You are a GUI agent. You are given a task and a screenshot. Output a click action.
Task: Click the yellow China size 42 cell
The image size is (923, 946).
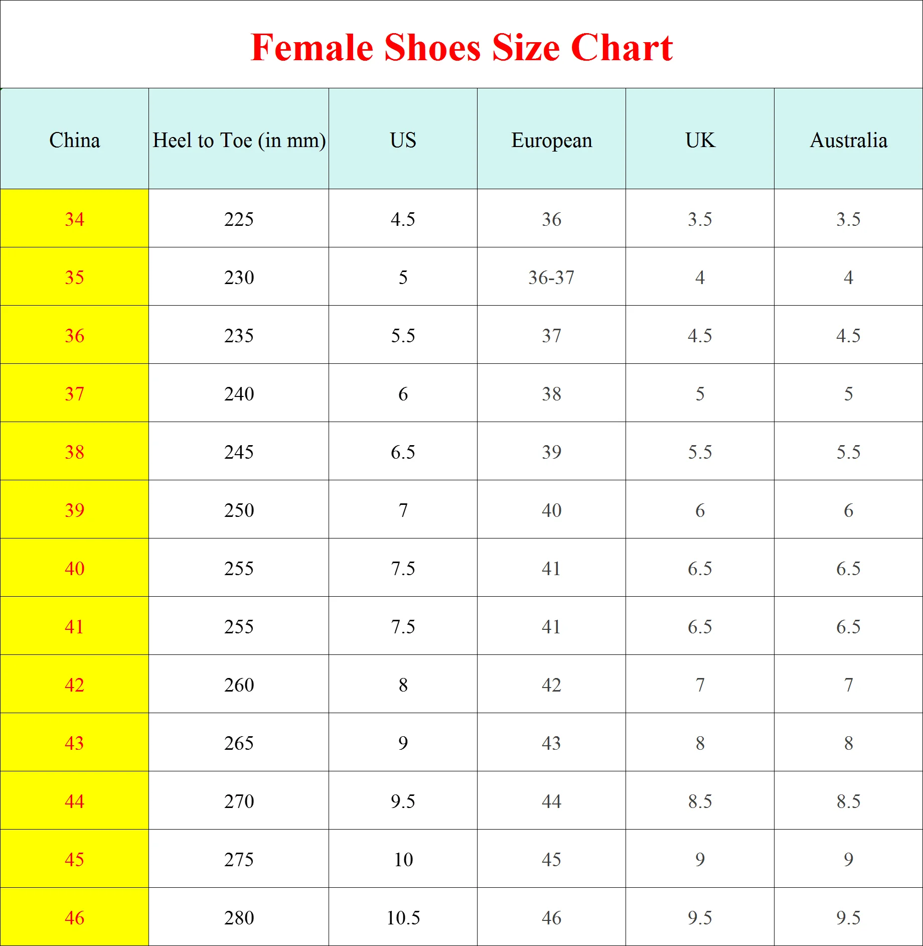pos(74,685)
